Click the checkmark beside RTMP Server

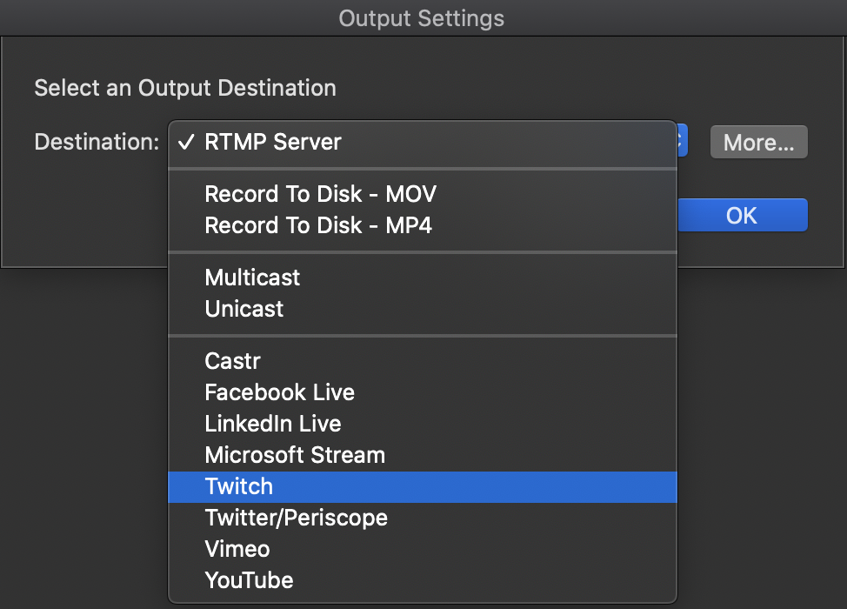(186, 142)
